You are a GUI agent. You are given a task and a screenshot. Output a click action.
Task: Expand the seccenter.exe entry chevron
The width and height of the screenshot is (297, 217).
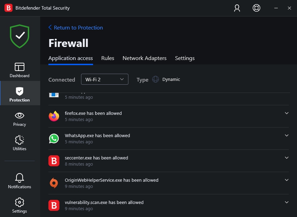[287, 158]
